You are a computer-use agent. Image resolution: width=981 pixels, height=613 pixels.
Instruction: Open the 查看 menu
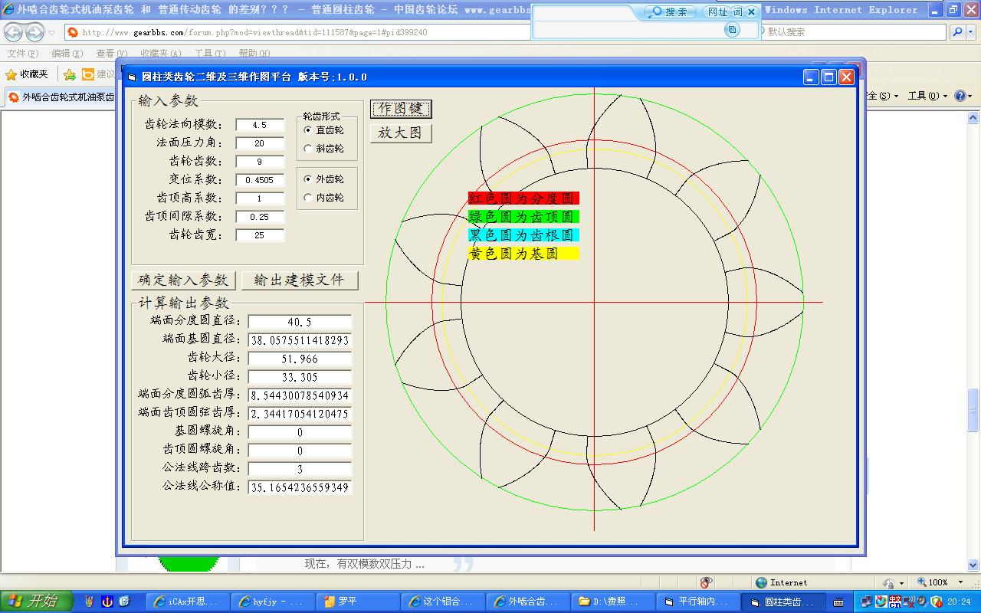(x=111, y=54)
